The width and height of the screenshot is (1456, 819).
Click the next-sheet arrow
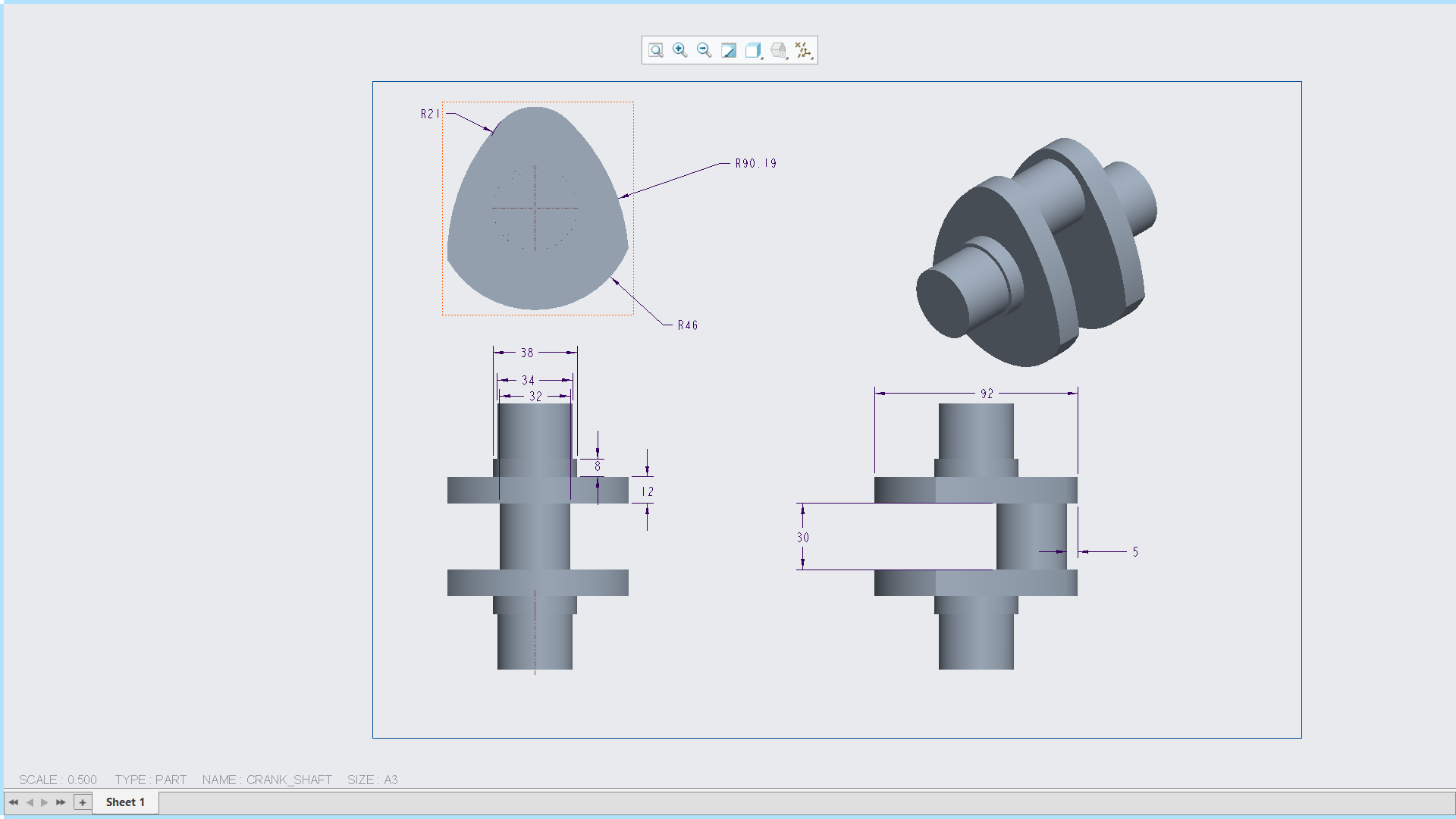[x=44, y=802]
